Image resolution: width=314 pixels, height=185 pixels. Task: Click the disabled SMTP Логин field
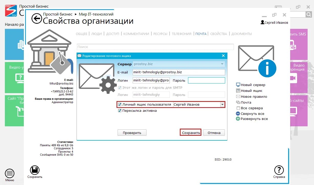pyautogui.click(x=151, y=95)
